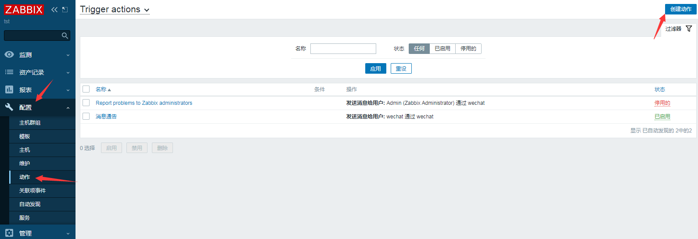Toggle the sidebar's kiosk or hide mode icon
The height and width of the screenshot is (239, 698).
65,9
